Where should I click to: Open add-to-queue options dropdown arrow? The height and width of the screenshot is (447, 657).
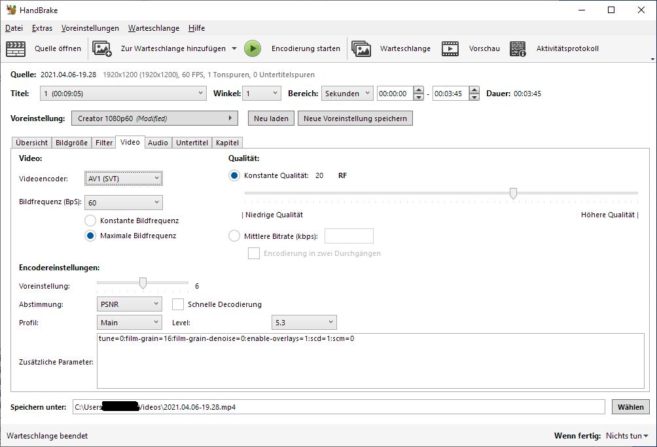click(234, 48)
